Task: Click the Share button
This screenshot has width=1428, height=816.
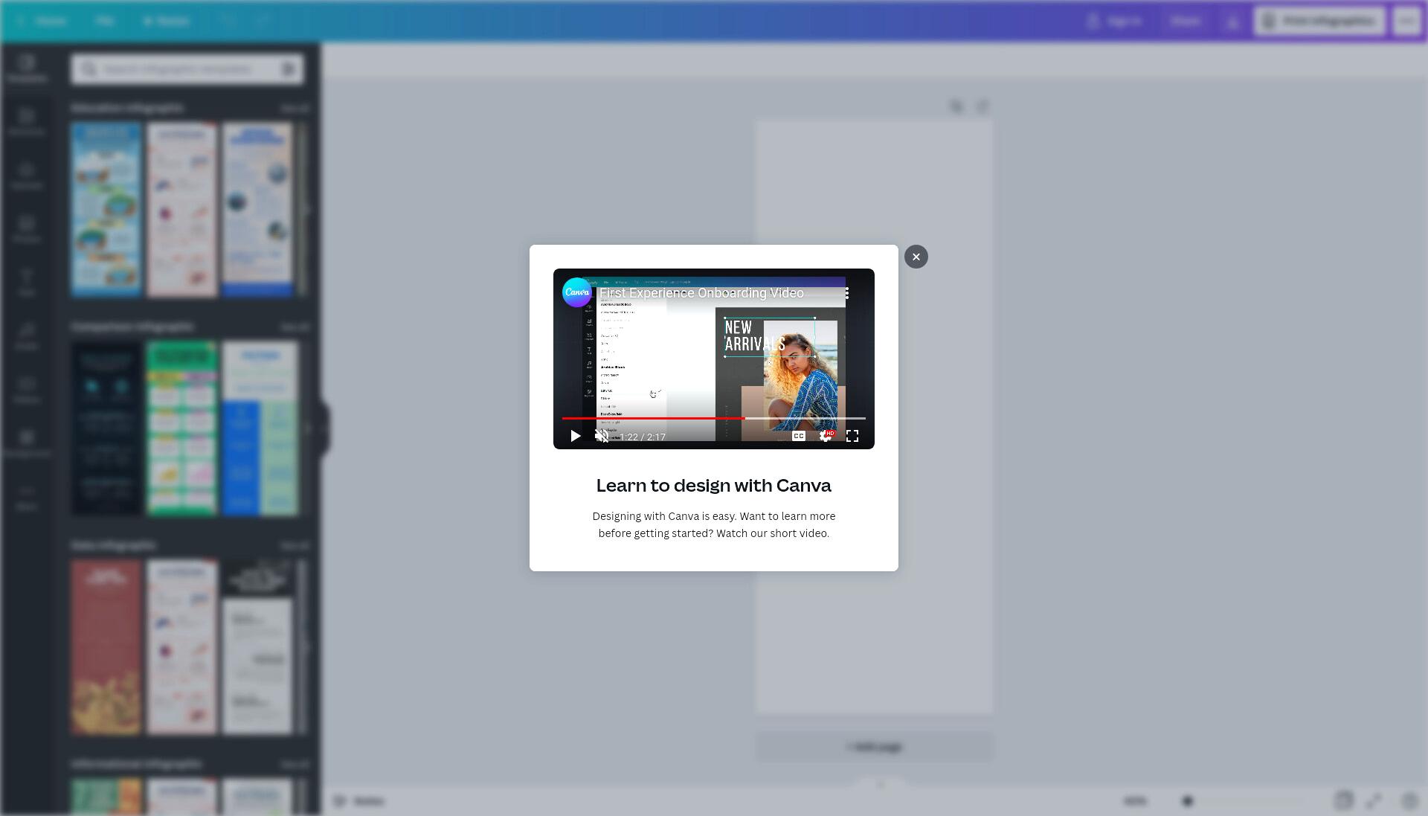Action: point(1185,21)
